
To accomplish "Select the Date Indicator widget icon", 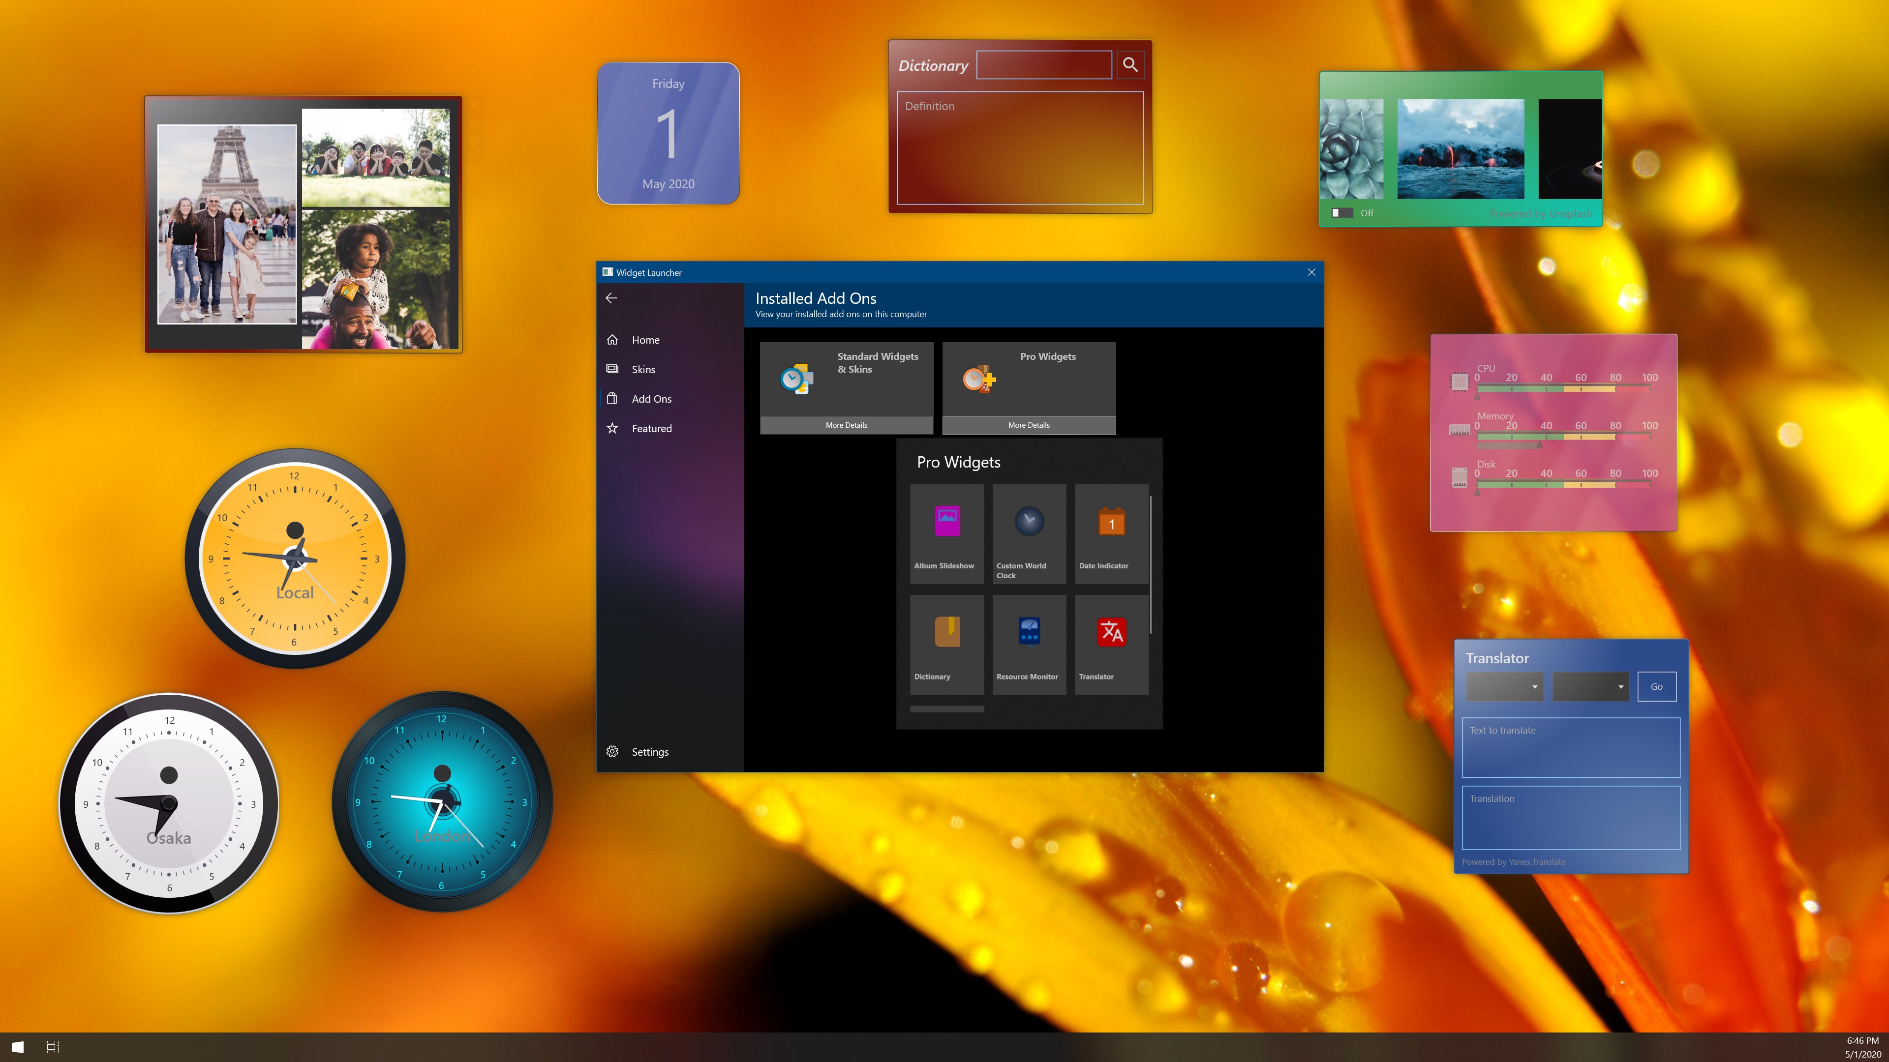I will click(x=1111, y=522).
